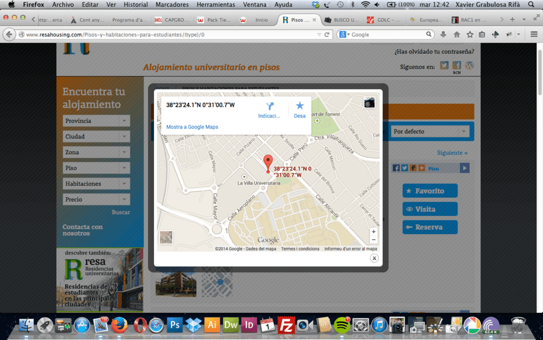This screenshot has width=543, height=340.
Task: Expand the Precio dropdown
Action: click(96, 199)
